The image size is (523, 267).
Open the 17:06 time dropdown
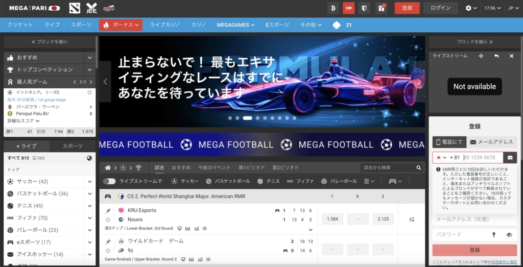(x=493, y=8)
